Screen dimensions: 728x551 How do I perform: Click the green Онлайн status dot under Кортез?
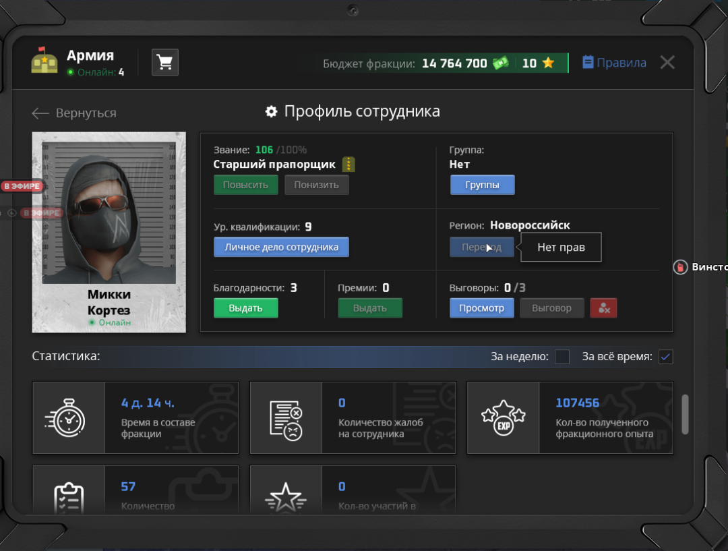pyautogui.click(x=91, y=321)
